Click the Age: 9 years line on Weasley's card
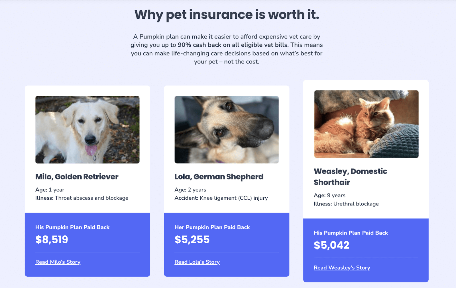Screen dimensions: 456x288 [x=329, y=195]
